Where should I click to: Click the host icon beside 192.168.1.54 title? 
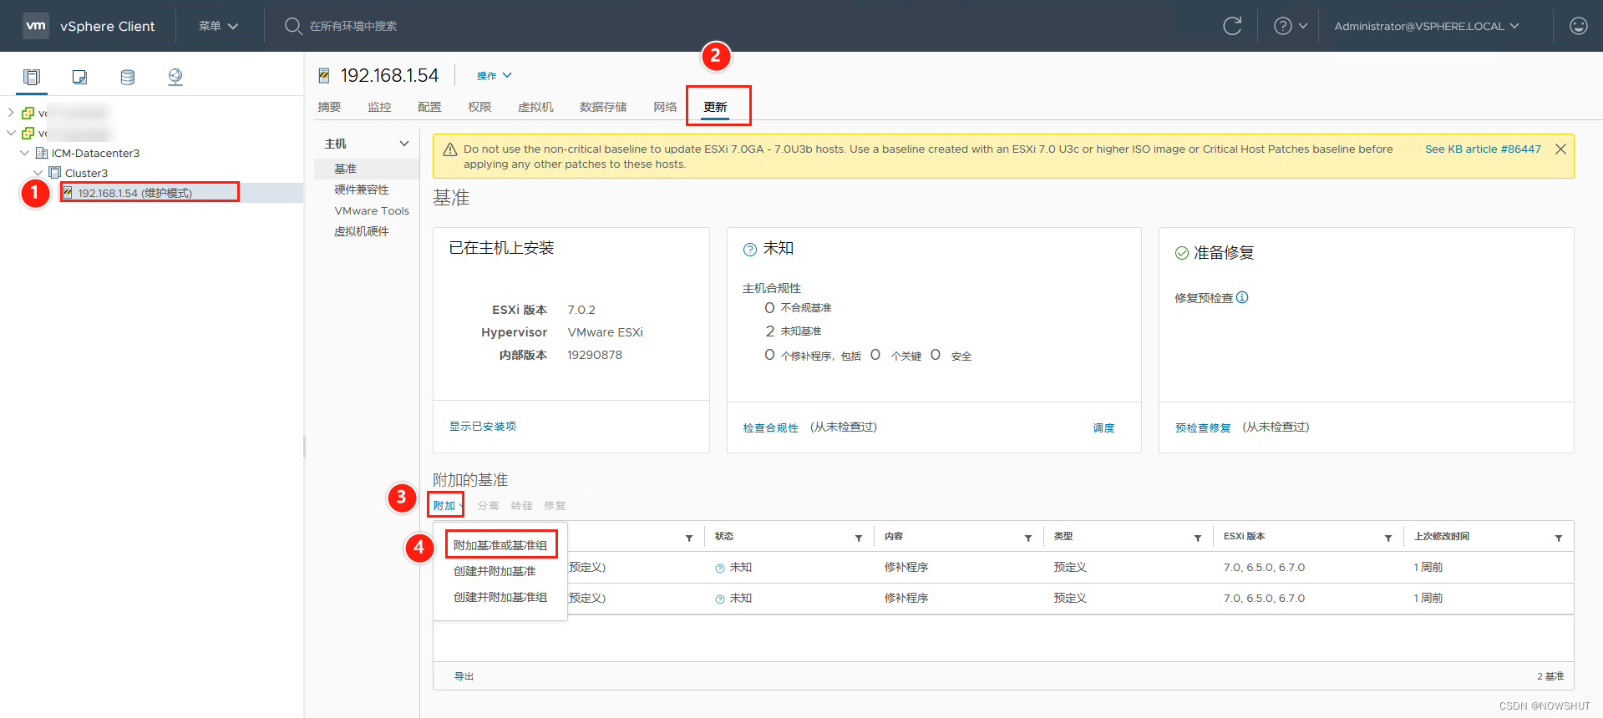(324, 76)
